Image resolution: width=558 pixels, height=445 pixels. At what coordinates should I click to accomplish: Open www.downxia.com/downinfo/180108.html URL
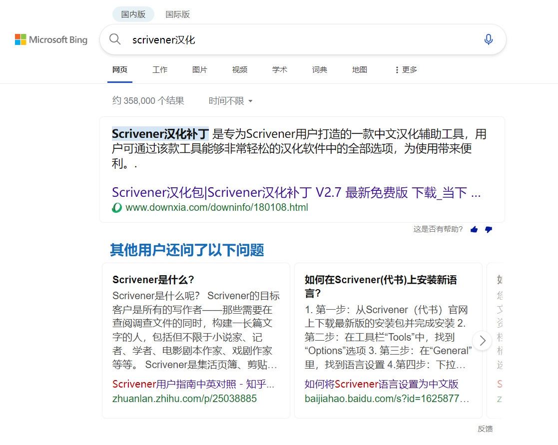217,207
